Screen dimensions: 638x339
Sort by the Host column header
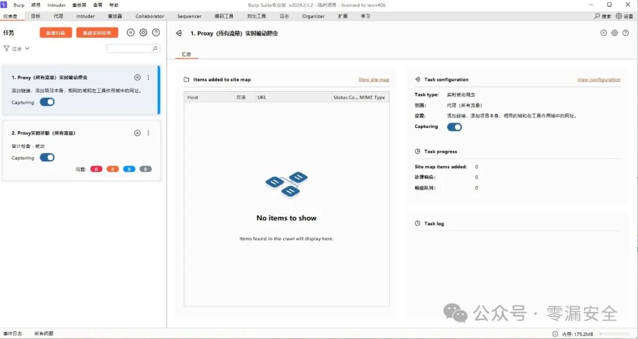[209, 97]
